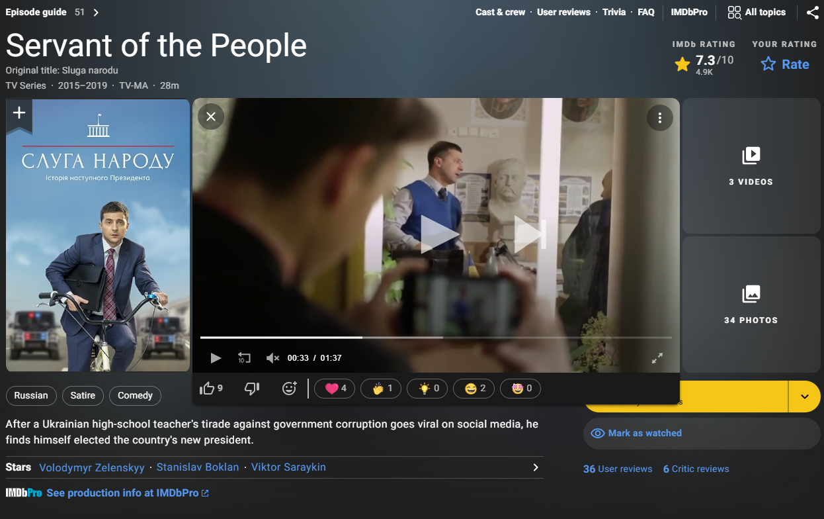React with the heart emoji
This screenshot has height=519, width=824.
coord(335,389)
